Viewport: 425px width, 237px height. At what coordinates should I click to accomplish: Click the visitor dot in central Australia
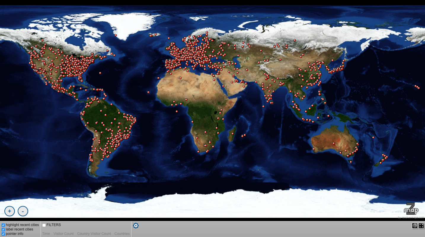(334, 143)
